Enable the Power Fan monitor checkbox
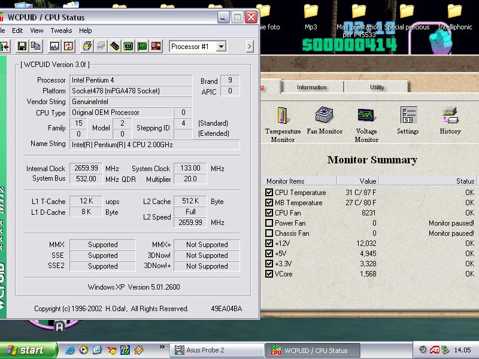This screenshot has width=479, height=359. (269, 223)
